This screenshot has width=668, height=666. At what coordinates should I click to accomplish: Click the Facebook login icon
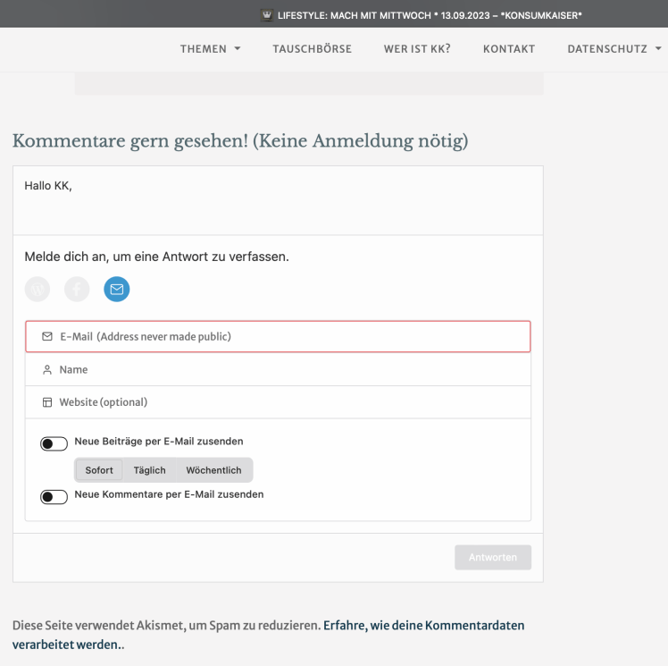pos(78,289)
